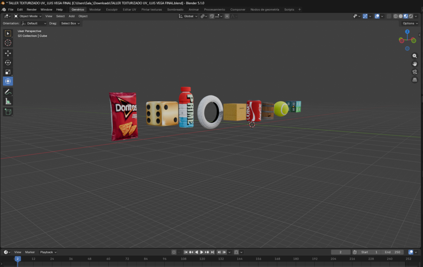This screenshot has height=267, width=423.
Task: Expand the overlays options arrow
Action: [382, 16]
